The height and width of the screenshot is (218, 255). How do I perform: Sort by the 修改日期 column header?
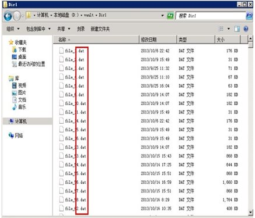point(158,40)
